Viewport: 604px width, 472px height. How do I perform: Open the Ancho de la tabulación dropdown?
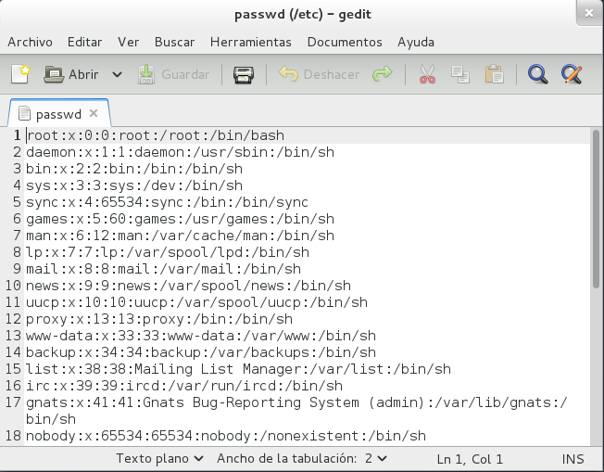302,458
